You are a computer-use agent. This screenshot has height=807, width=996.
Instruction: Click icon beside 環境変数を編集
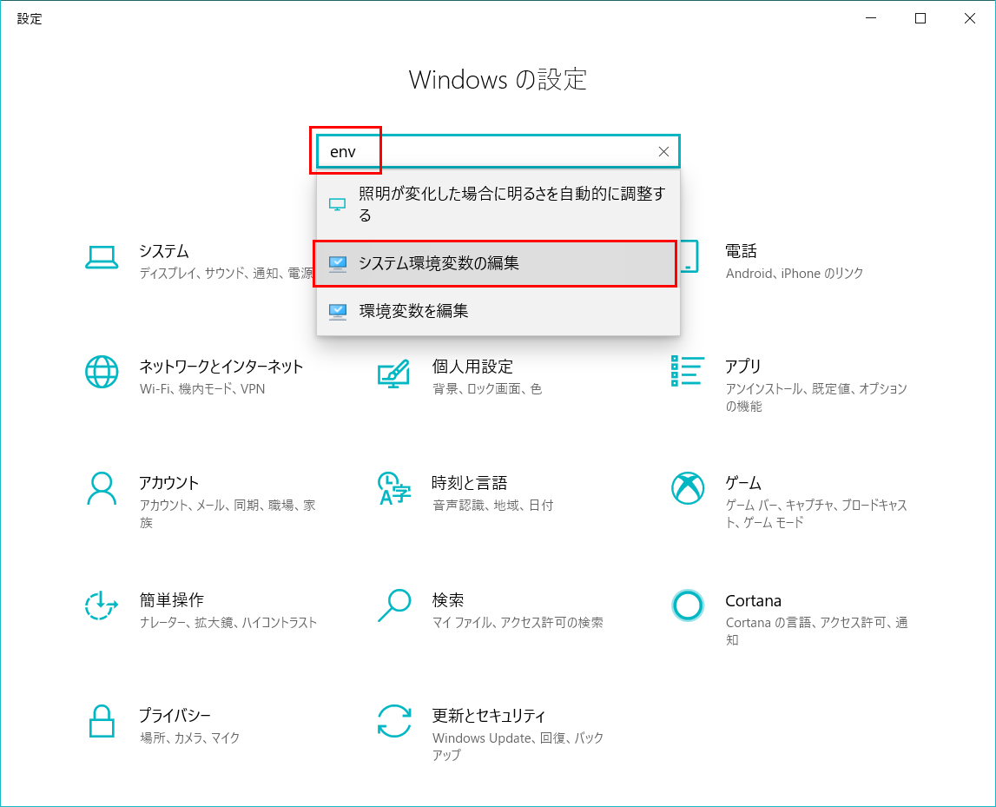pyautogui.click(x=337, y=311)
